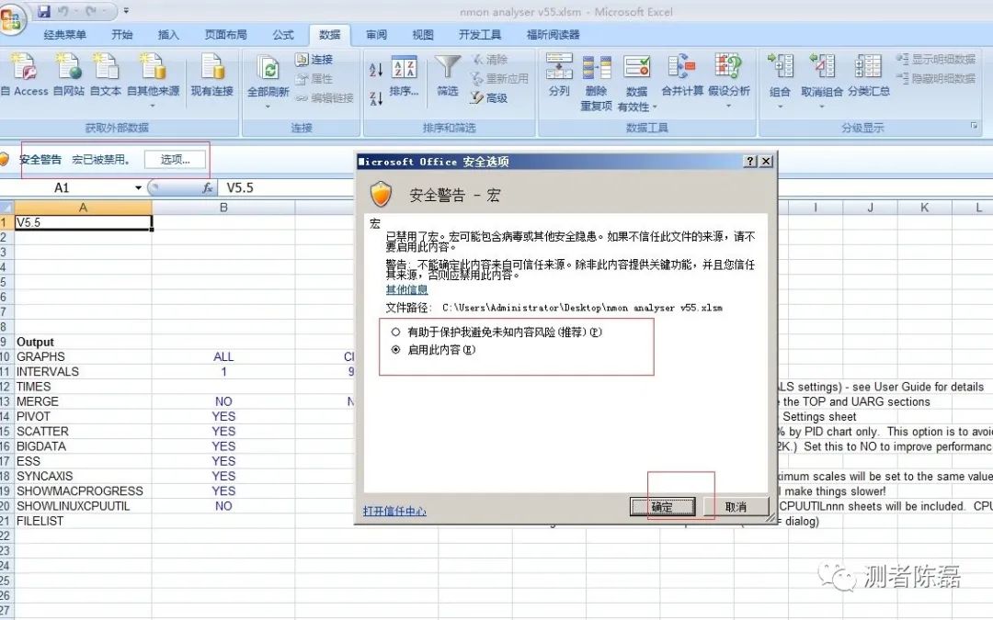
Task: Import data from website icon
Action: [x=68, y=66]
